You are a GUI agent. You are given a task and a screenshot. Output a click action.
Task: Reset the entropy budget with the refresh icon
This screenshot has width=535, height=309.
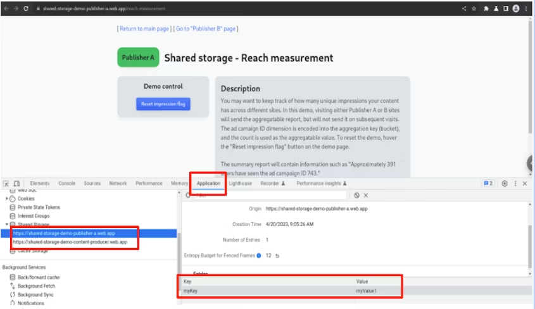[276, 255]
